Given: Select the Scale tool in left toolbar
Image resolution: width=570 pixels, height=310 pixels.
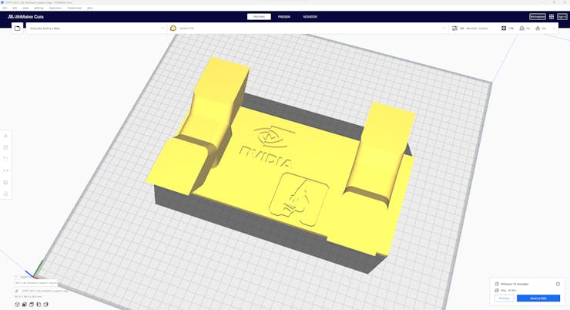Looking at the screenshot, I should (x=6, y=147).
